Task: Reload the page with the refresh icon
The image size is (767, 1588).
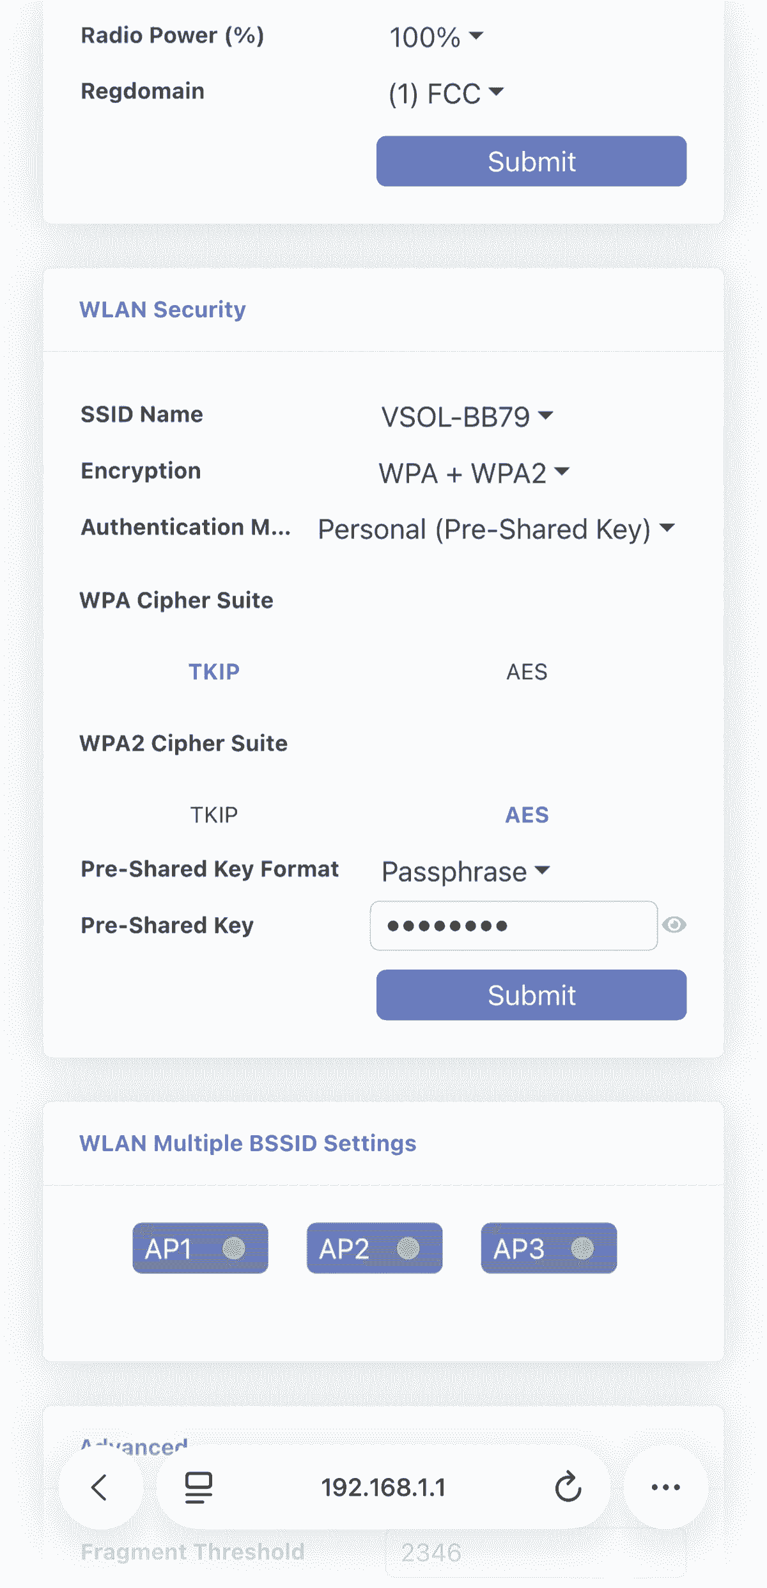Action: [568, 1488]
